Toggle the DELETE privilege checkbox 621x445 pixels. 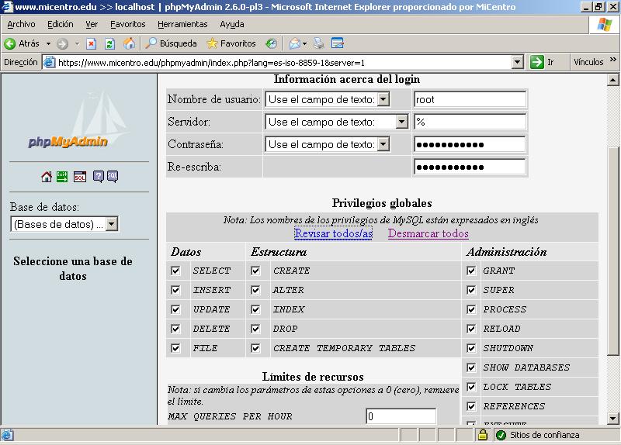175,329
